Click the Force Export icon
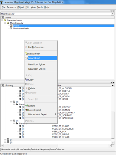Viewport: 116px width, 155px height. (27, 110)
